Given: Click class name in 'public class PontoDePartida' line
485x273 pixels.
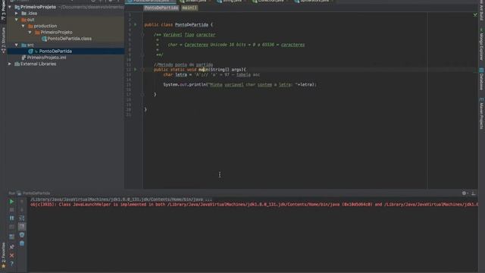Looking at the screenshot, I should (192, 24).
